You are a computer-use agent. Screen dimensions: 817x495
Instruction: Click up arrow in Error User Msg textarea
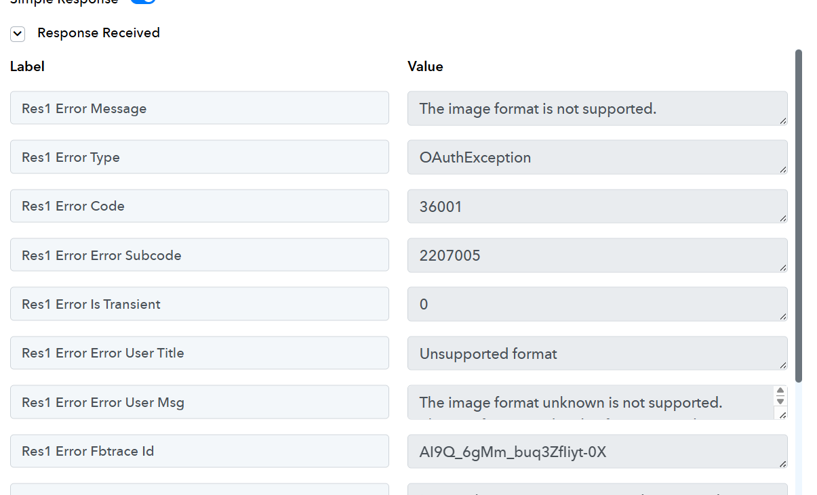pos(780,391)
